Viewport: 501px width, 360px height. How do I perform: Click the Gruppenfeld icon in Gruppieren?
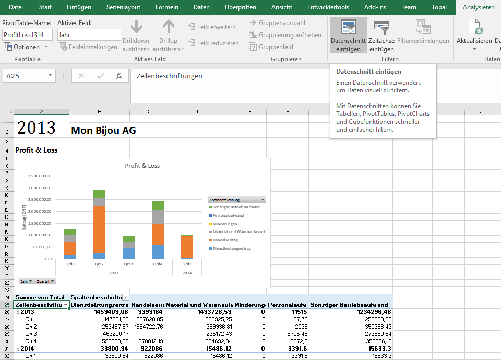click(x=253, y=47)
